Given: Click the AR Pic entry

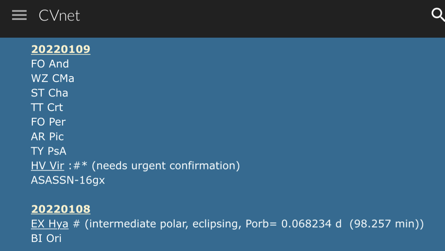Looking at the screenshot, I should 47,136.
